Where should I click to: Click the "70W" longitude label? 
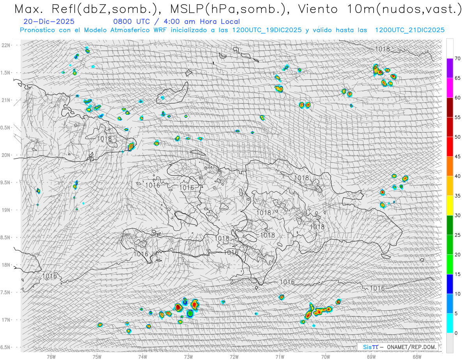click(326, 357)
